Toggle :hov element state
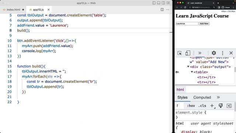Screen dimensions: 236x133 [191, 106]
